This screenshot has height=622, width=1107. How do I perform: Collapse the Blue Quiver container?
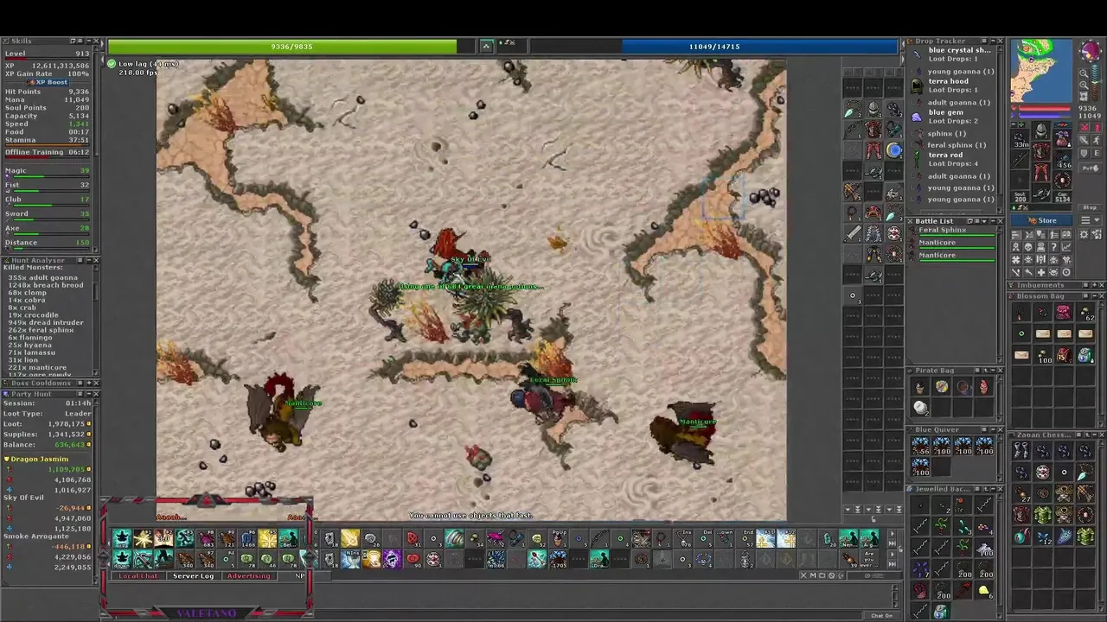tap(992, 429)
